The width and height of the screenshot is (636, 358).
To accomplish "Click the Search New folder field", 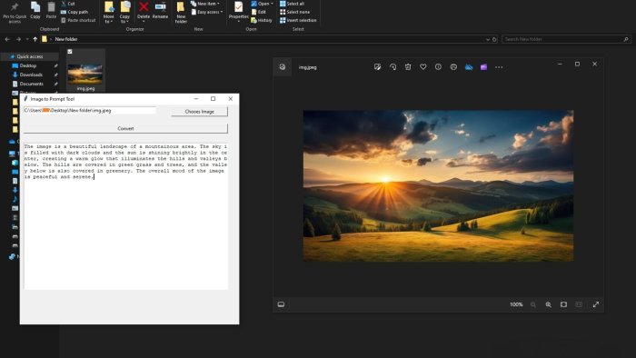I will click(x=566, y=39).
